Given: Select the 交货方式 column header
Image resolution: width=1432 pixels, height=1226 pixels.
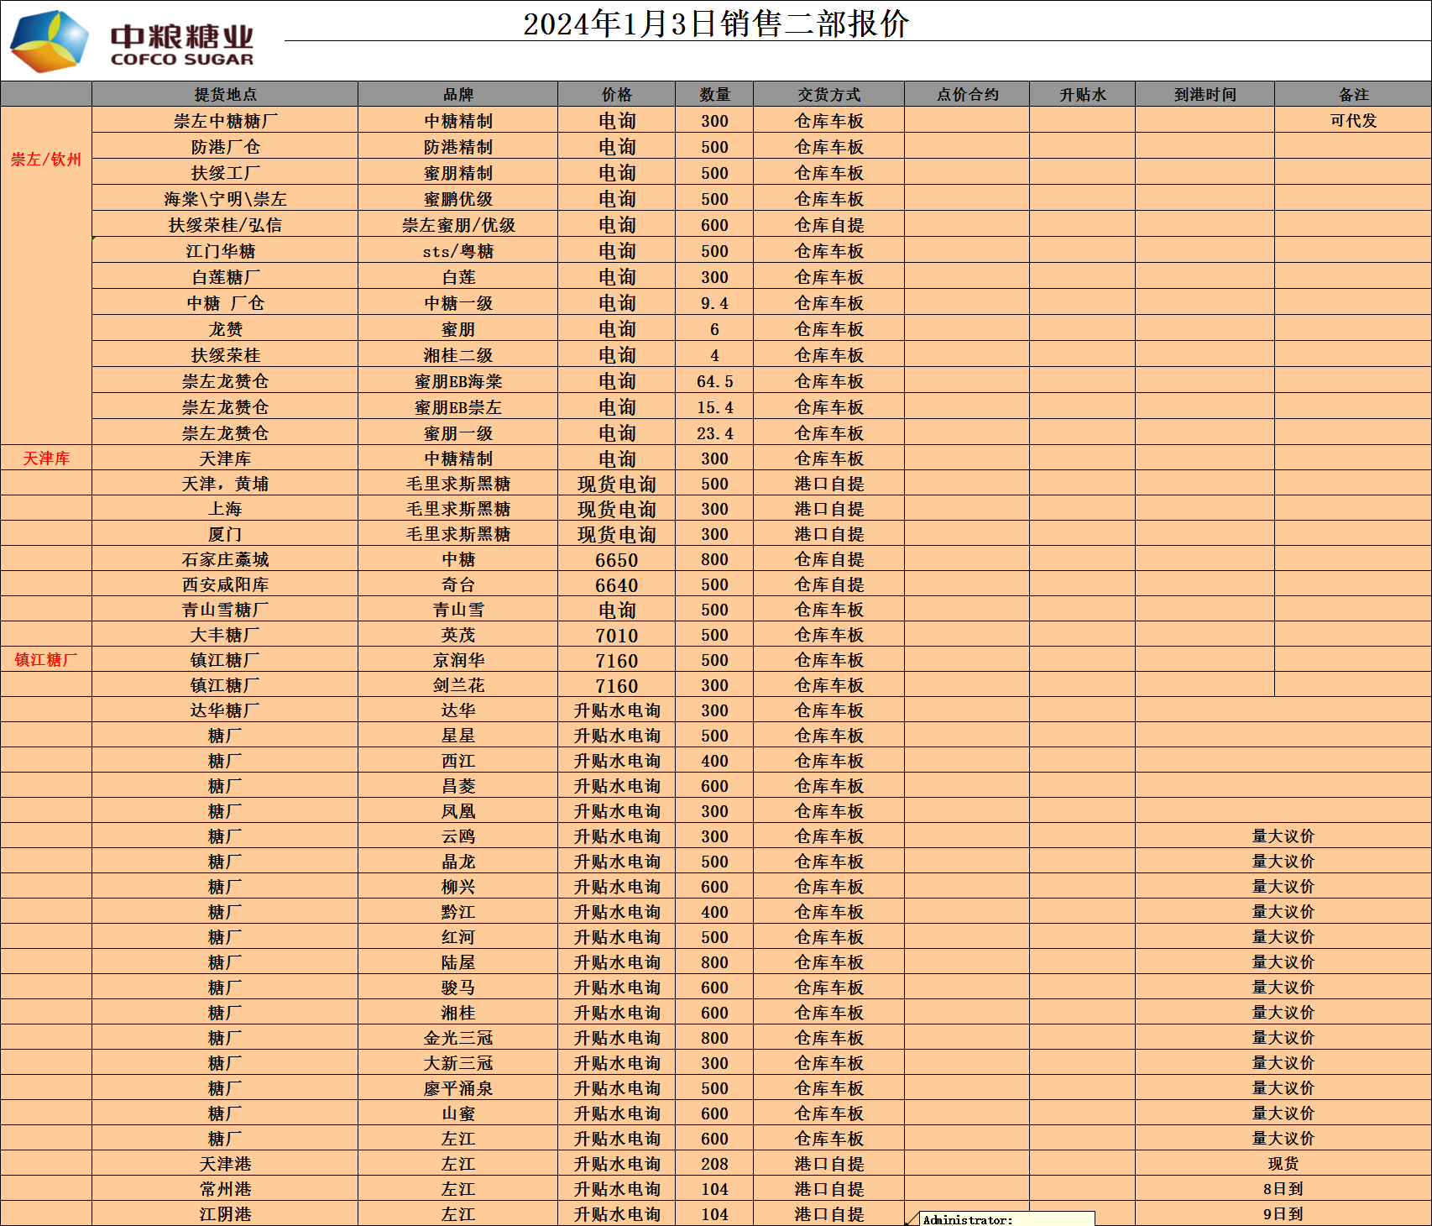Looking at the screenshot, I should [x=828, y=95].
